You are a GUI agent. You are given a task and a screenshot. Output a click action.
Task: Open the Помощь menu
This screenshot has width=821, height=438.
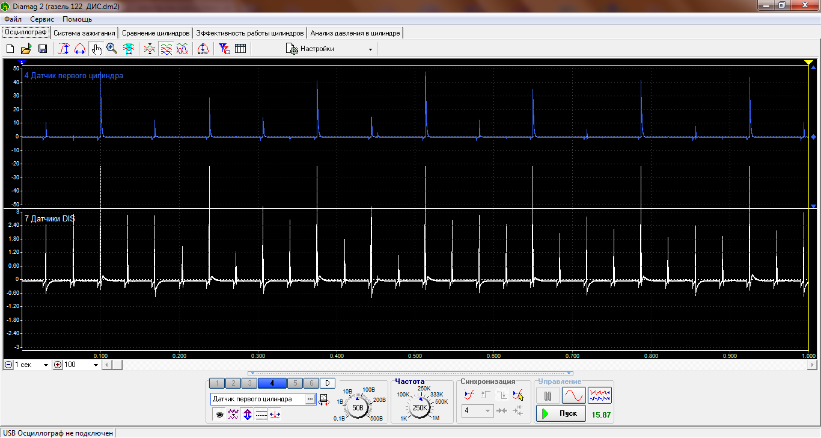pyautogui.click(x=78, y=19)
